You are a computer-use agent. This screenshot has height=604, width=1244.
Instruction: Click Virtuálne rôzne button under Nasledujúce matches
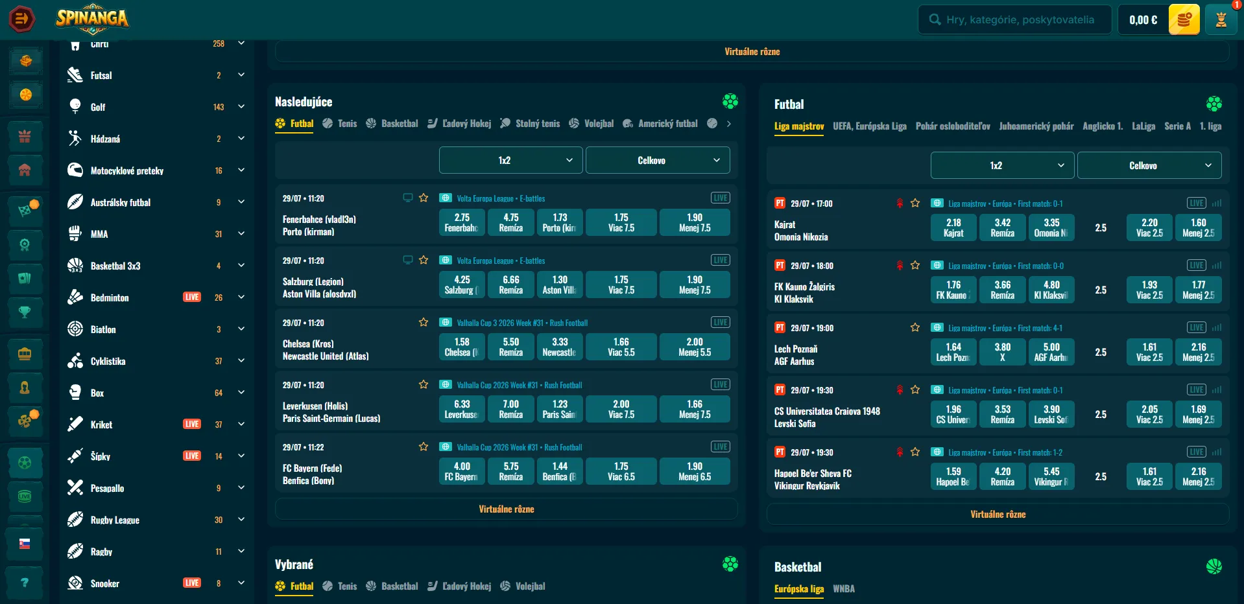(507, 509)
